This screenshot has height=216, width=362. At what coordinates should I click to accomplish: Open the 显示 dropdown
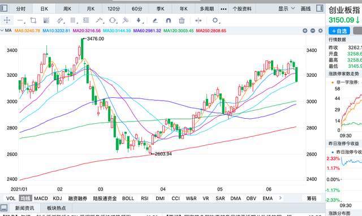[x=287, y=8]
